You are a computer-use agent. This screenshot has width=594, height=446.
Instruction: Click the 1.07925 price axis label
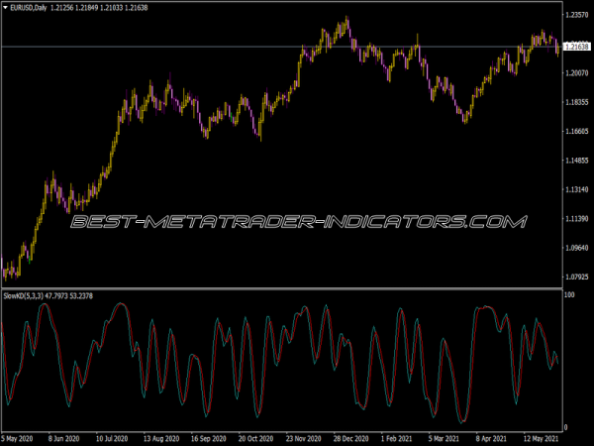(x=576, y=277)
